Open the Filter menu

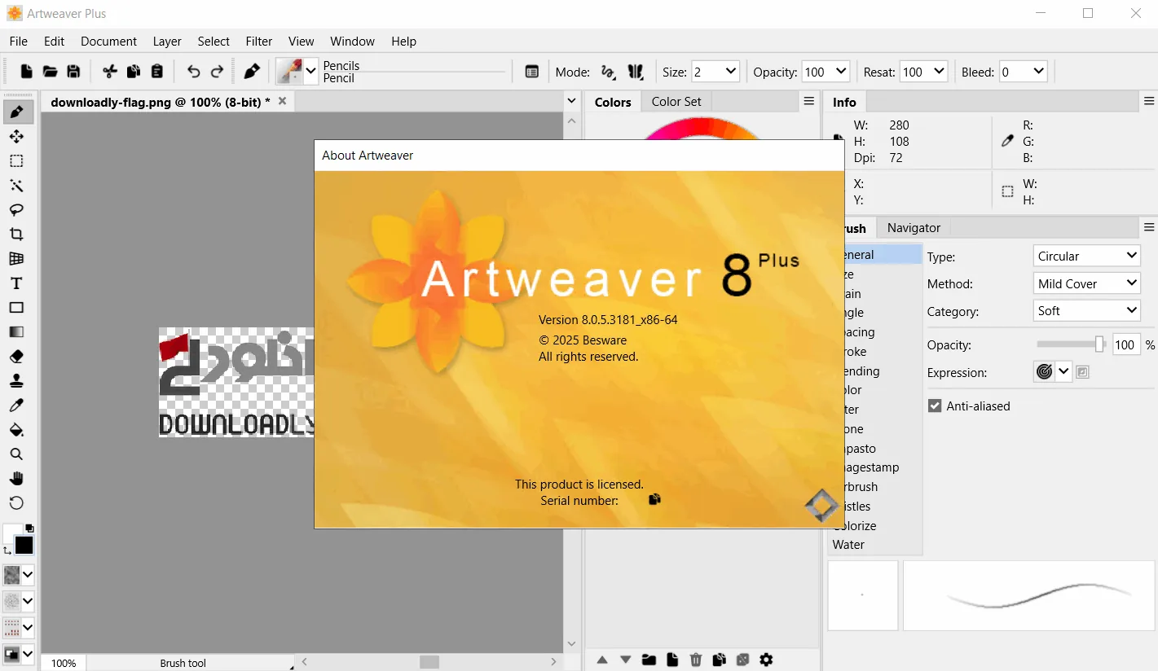pyautogui.click(x=259, y=41)
